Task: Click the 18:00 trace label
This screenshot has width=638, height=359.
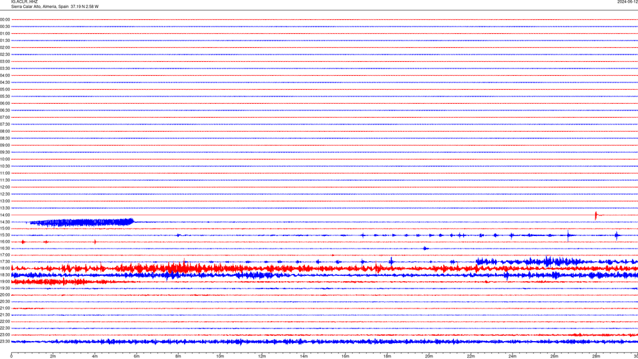Action: [5, 268]
